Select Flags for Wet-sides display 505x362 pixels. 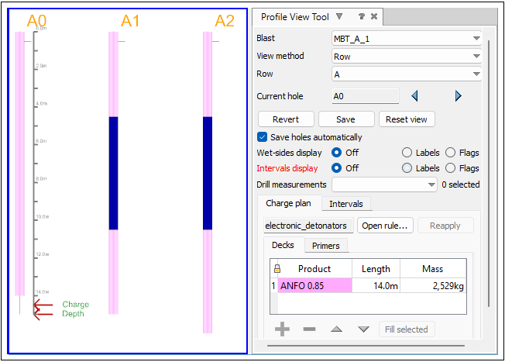tap(450, 153)
